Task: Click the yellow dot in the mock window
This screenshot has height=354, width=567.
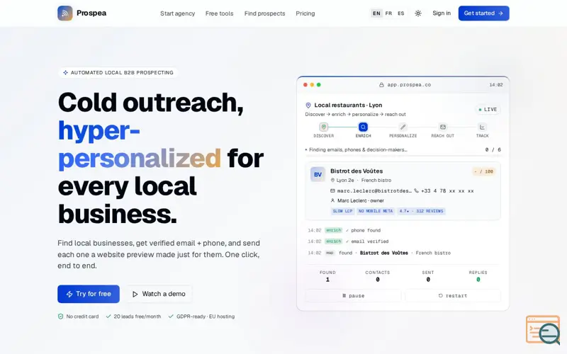Action: (312, 85)
